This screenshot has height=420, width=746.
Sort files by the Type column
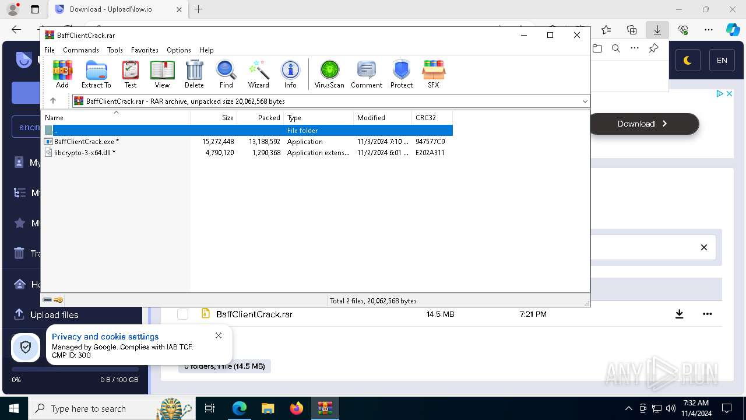click(x=319, y=118)
